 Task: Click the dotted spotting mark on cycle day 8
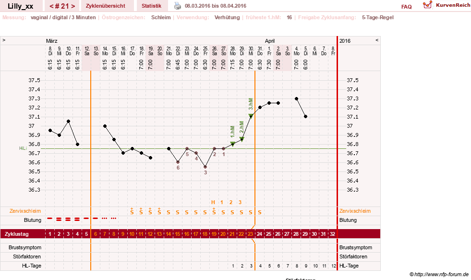(x=113, y=219)
